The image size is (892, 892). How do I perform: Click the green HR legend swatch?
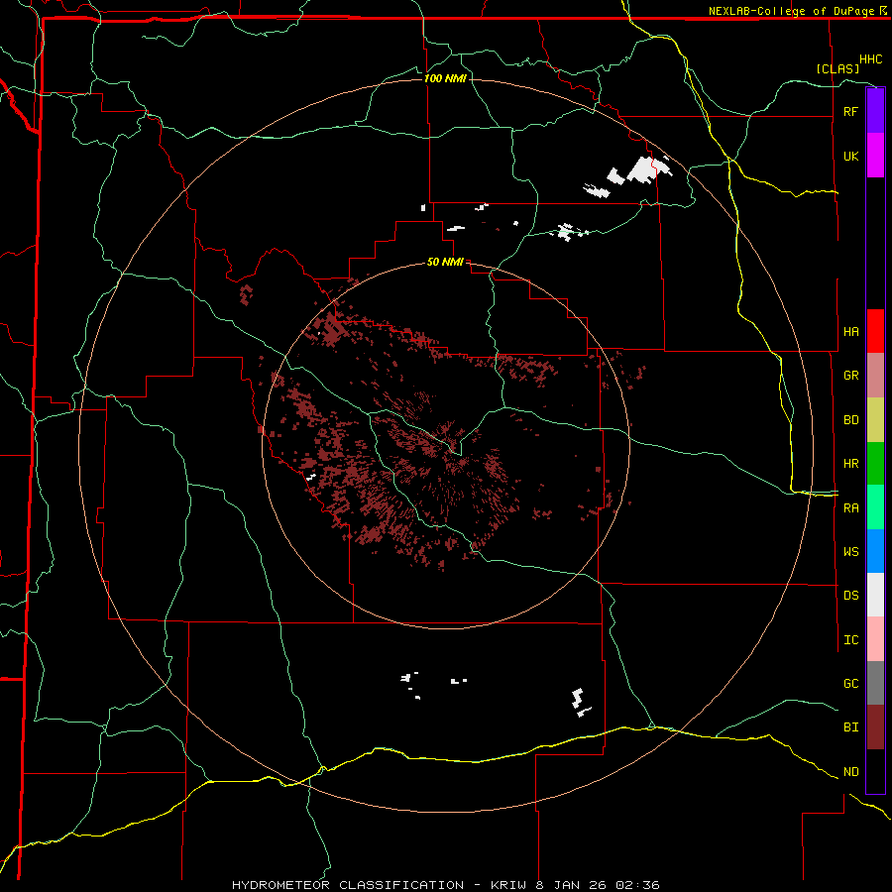tap(875, 464)
